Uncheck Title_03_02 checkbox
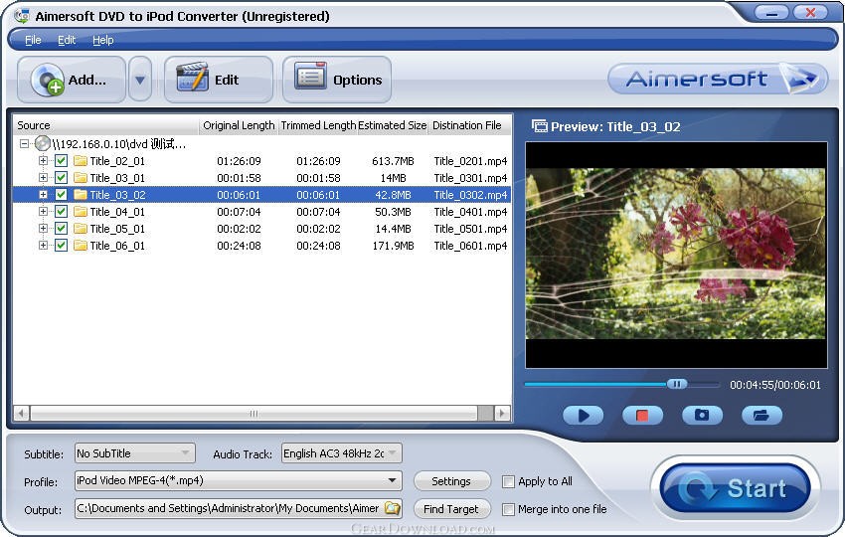 click(x=61, y=195)
